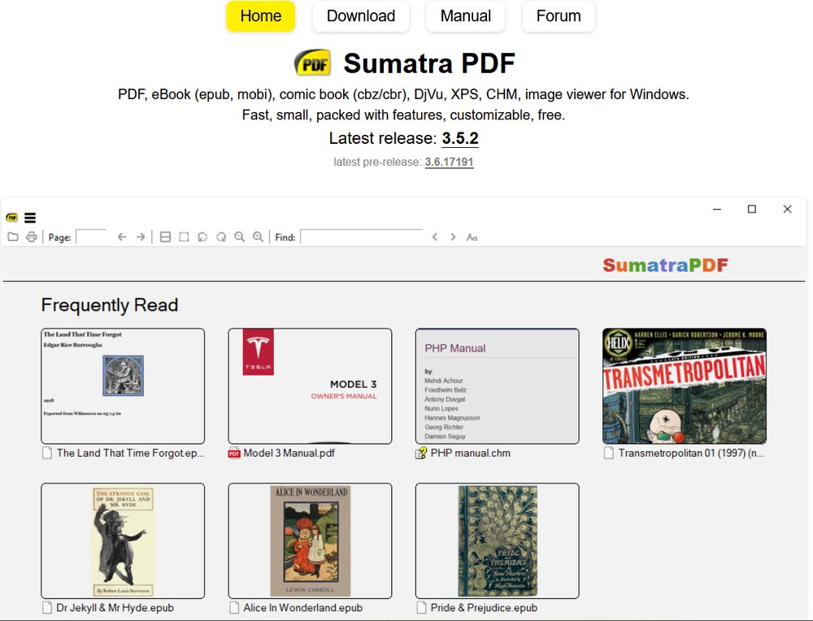Toggle match case in Find
813x621 pixels.
coord(472,237)
